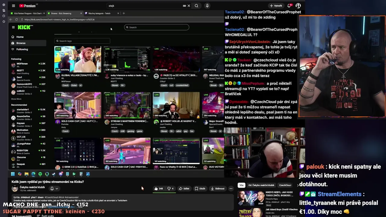
Task: Open DomovnikOFC in Following list
Action: click(28, 85)
